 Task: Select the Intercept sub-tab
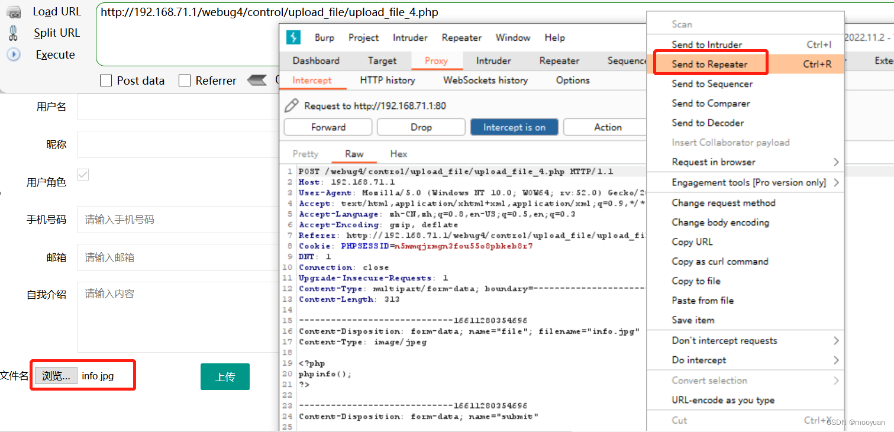tap(312, 80)
